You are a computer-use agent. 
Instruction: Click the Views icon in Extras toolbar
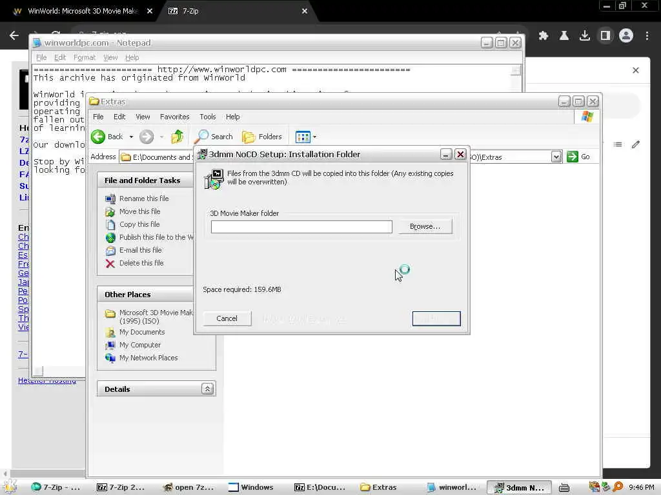coord(303,137)
